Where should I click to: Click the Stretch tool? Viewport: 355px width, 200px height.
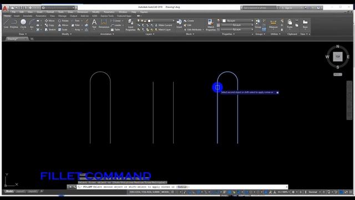point(50,29)
